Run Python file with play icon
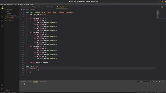This screenshot has width=166, height=93. (x=159, y=7)
